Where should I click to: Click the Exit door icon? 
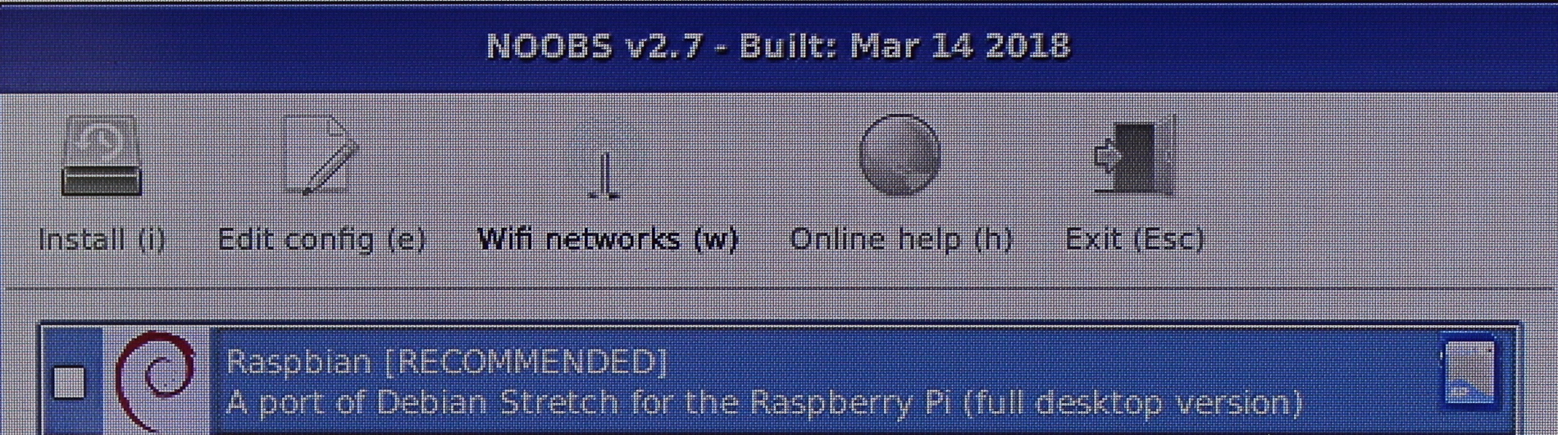tap(1135, 155)
